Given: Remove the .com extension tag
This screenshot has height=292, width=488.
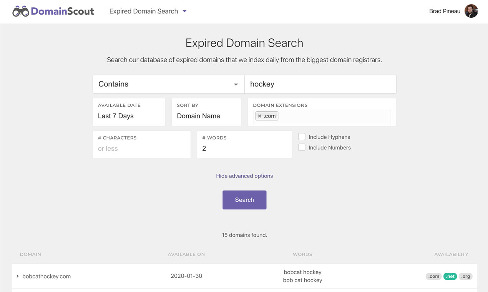Looking at the screenshot, I should click(260, 116).
